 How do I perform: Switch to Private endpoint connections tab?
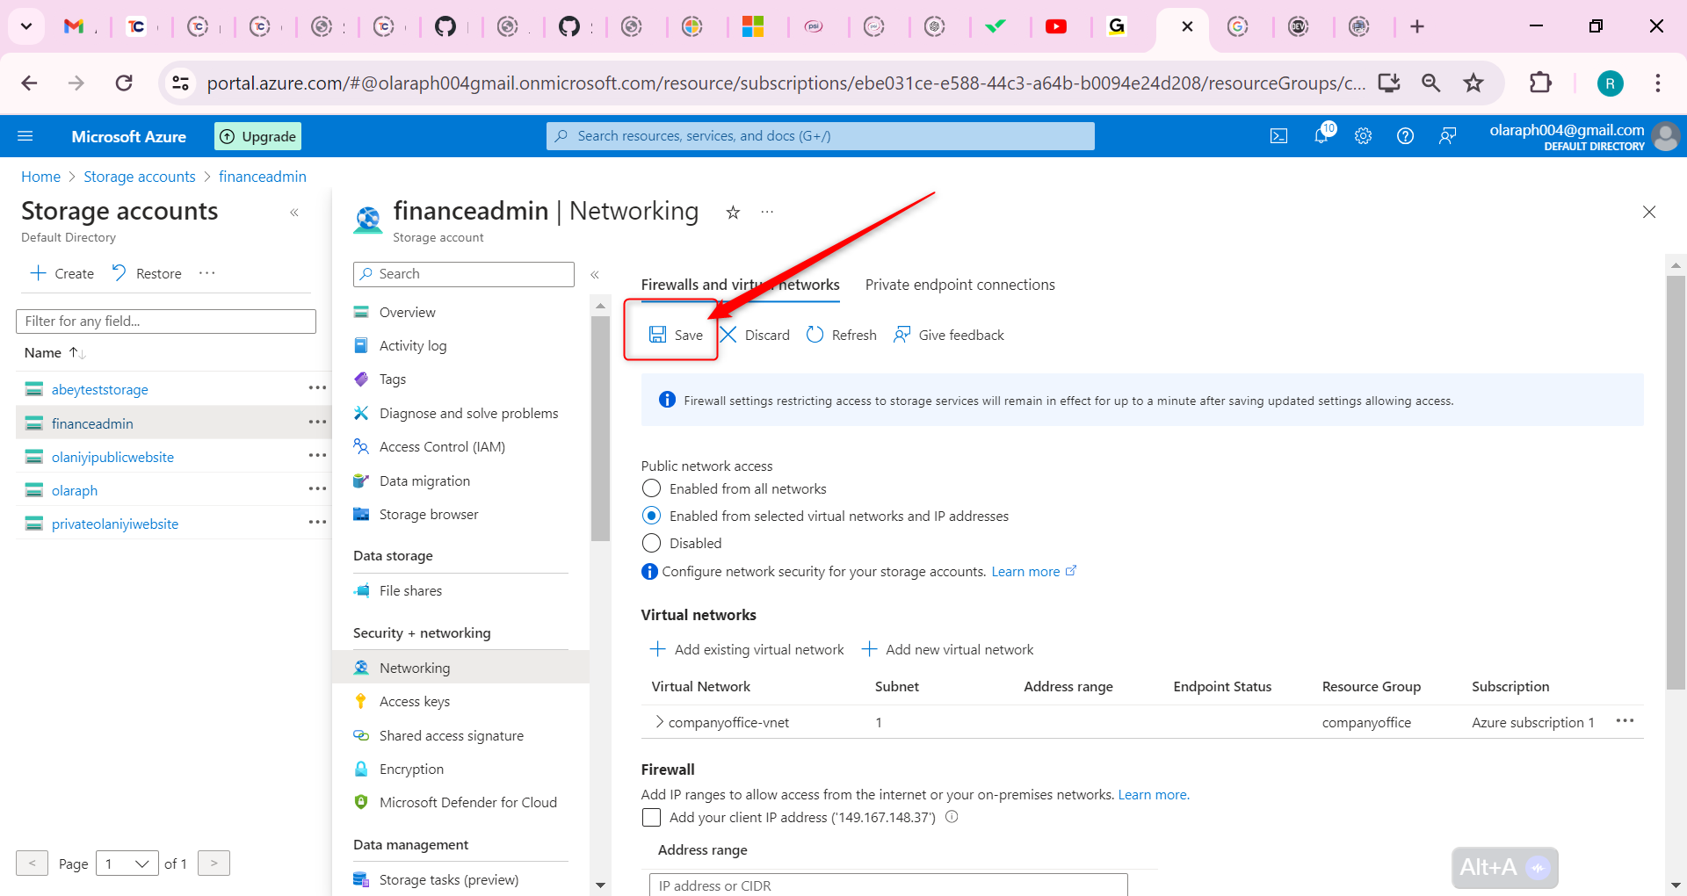point(959,285)
